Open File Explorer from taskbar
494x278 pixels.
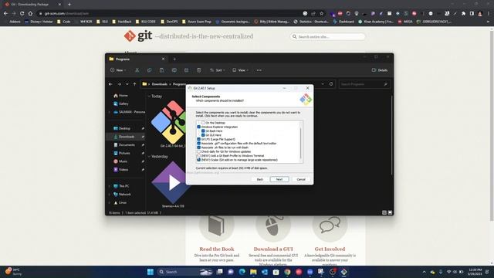253,272
